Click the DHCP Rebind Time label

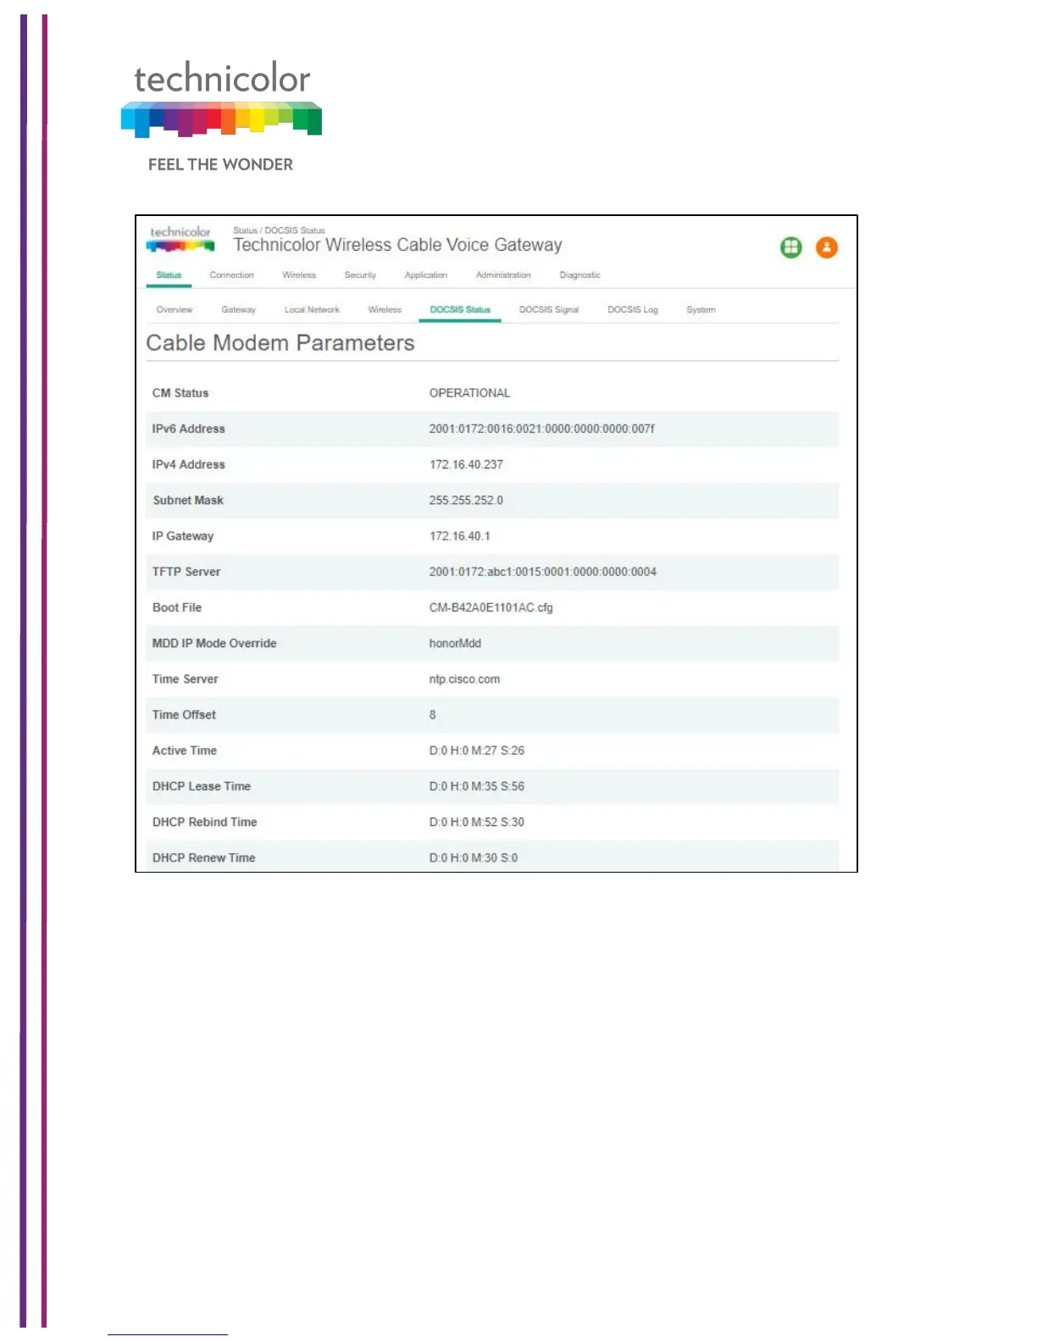pos(204,822)
